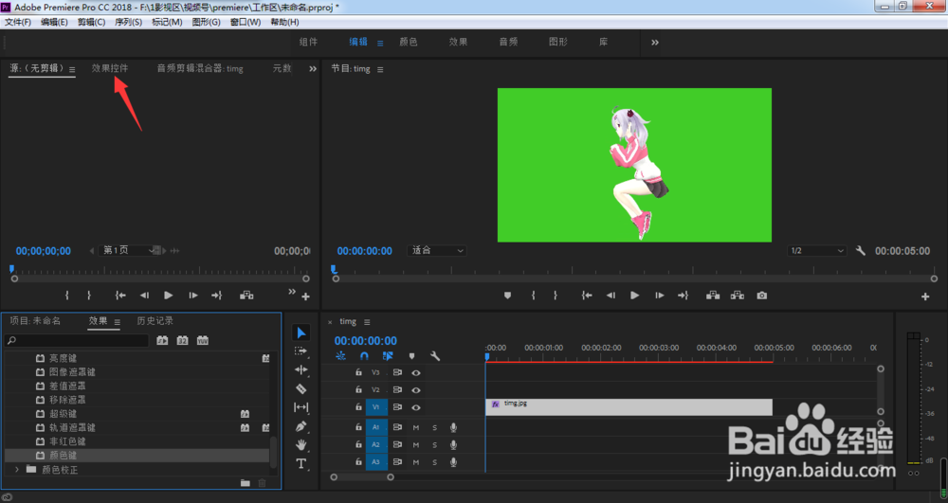Click the Mark In button in Program monitor
948x503 pixels.
coord(533,296)
